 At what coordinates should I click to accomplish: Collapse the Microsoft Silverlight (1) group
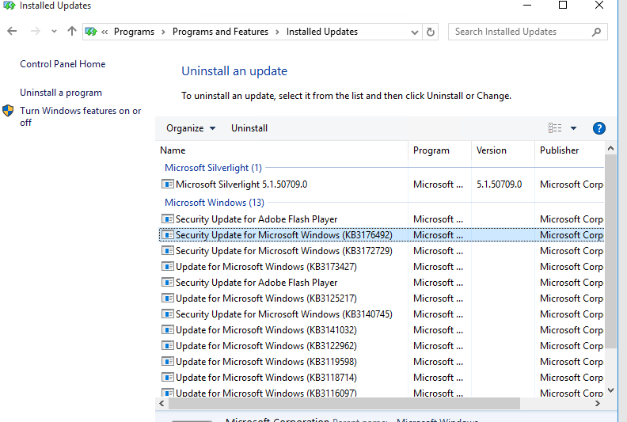pyautogui.click(x=213, y=168)
